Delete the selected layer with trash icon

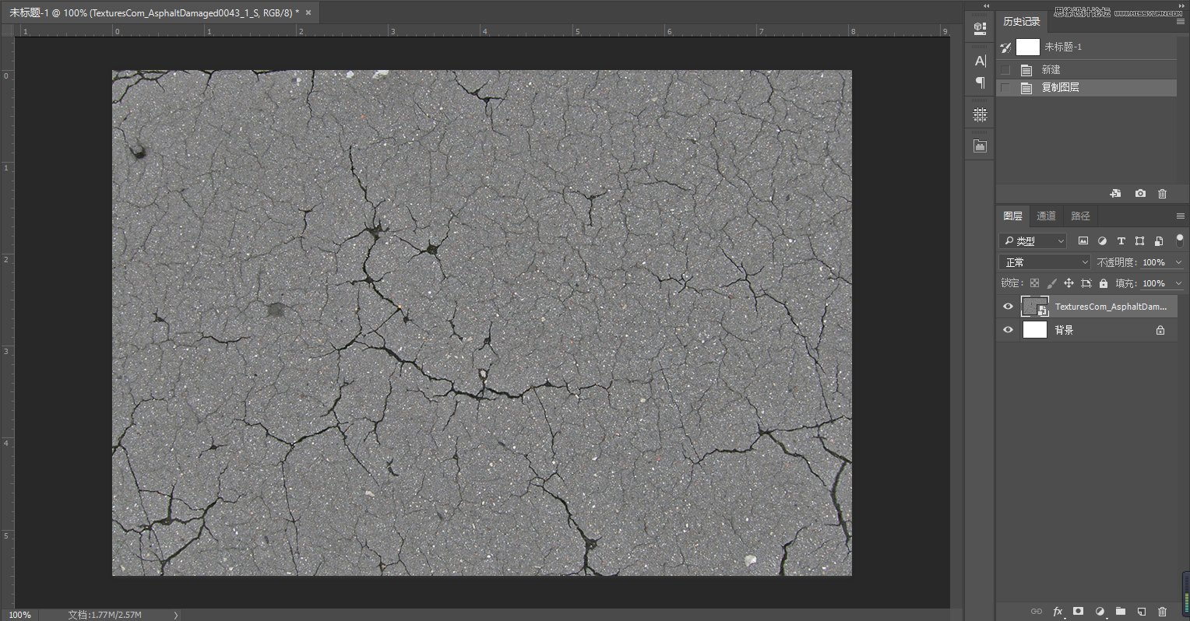(1163, 612)
